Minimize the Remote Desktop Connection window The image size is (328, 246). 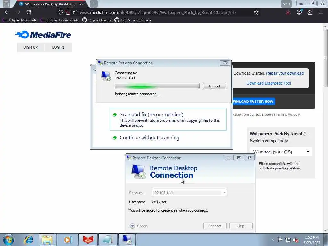[x=228, y=158]
